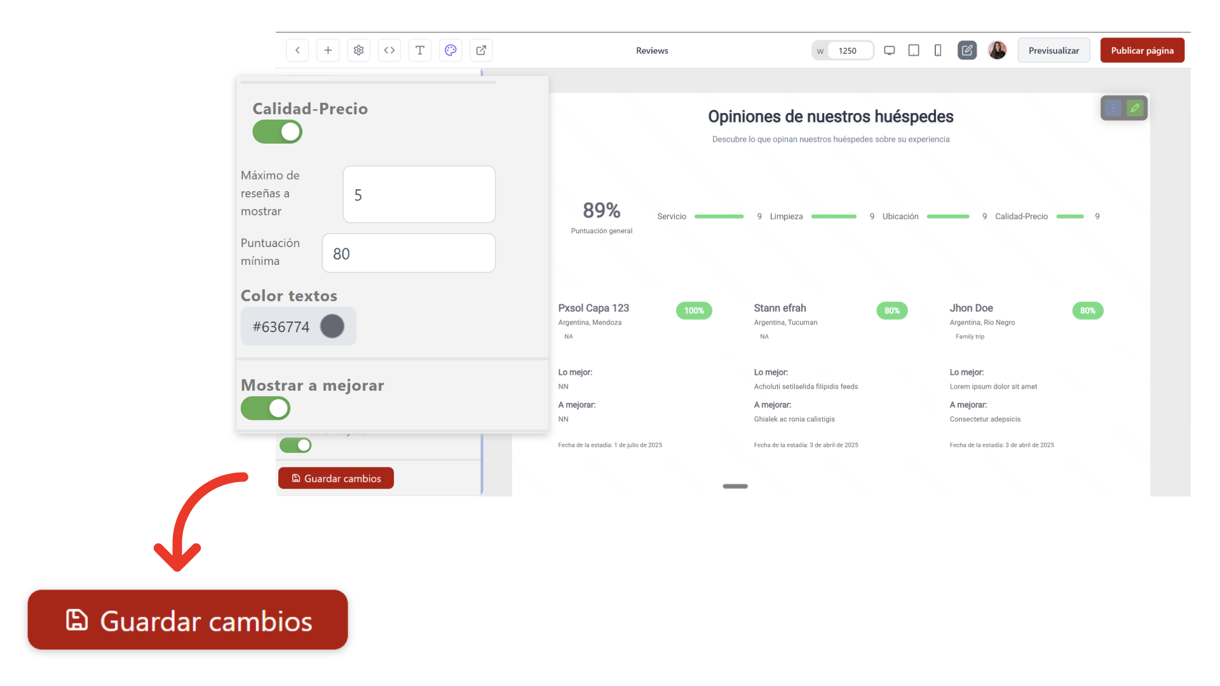Select the text typography T icon
Image resolution: width=1220 pixels, height=686 pixels.
click(420, 50)
